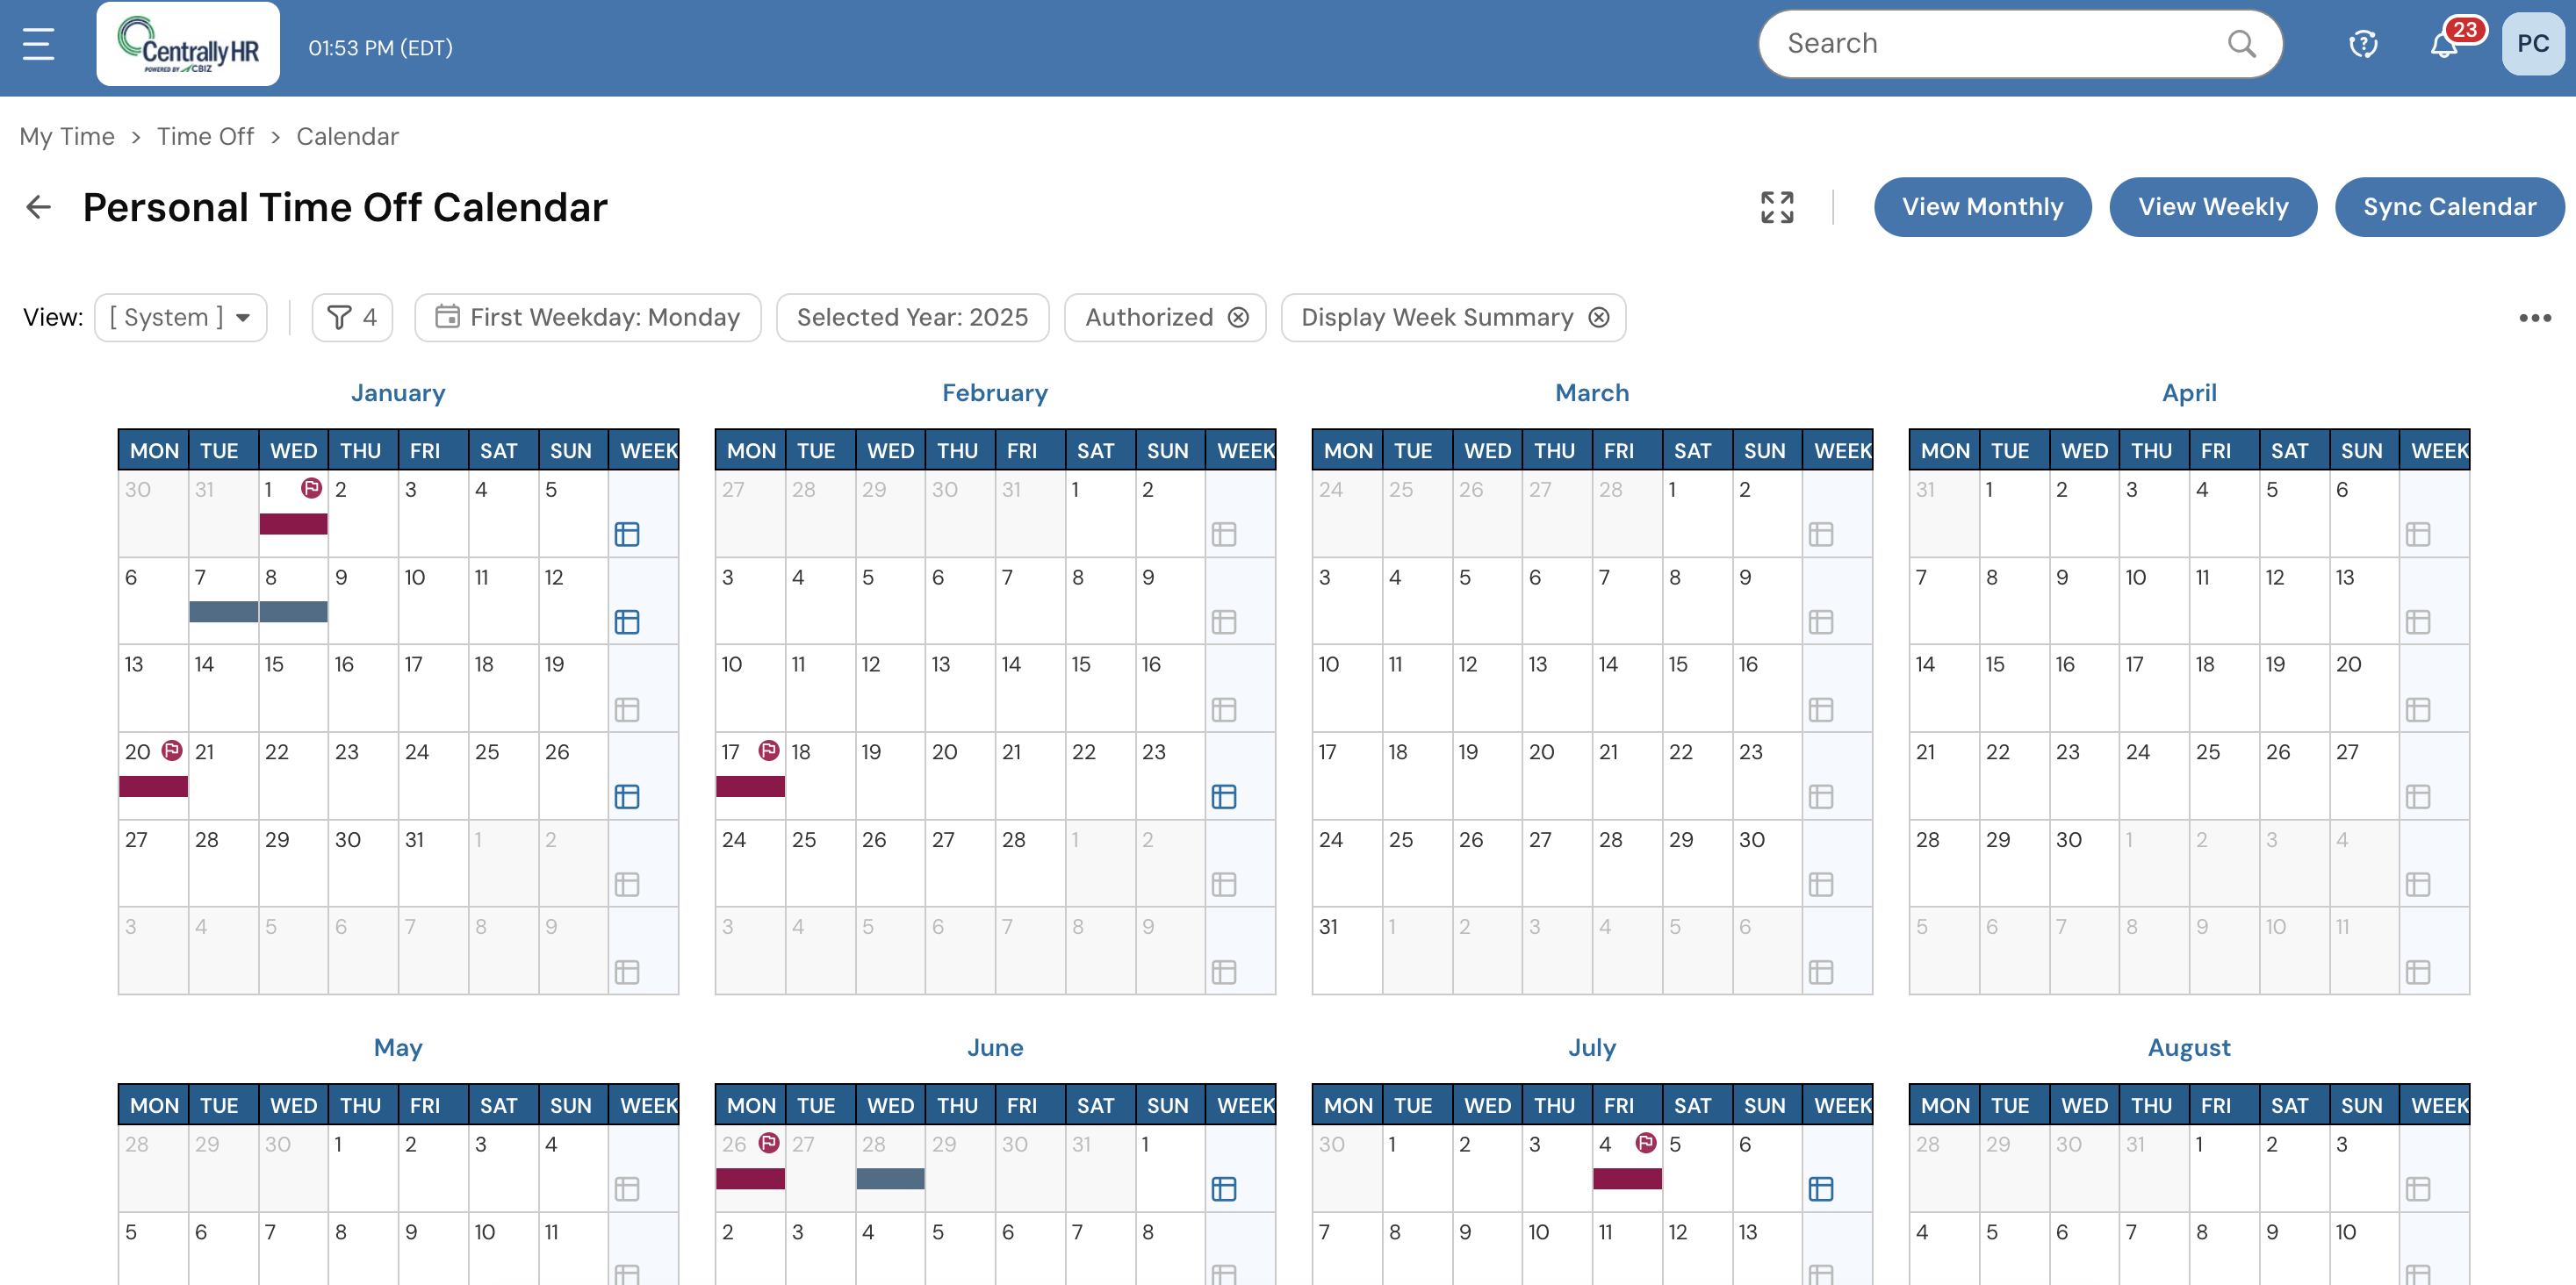Screen dimensions: 2576x1285
Task: Click the holiday flag icon on January 20
Action: pos(172,750)
